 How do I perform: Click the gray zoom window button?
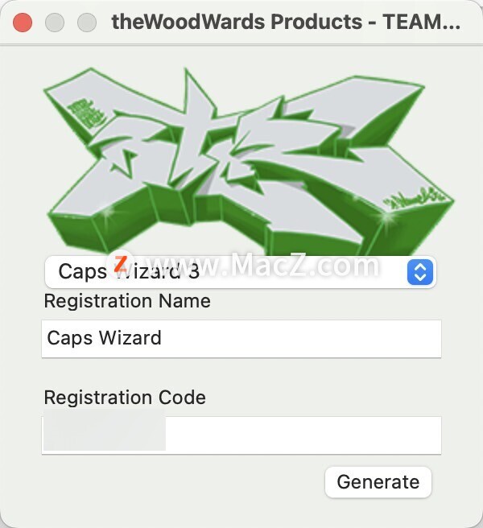87,23
